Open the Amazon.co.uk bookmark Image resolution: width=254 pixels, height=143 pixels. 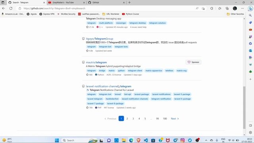click(x=13, y=14)
